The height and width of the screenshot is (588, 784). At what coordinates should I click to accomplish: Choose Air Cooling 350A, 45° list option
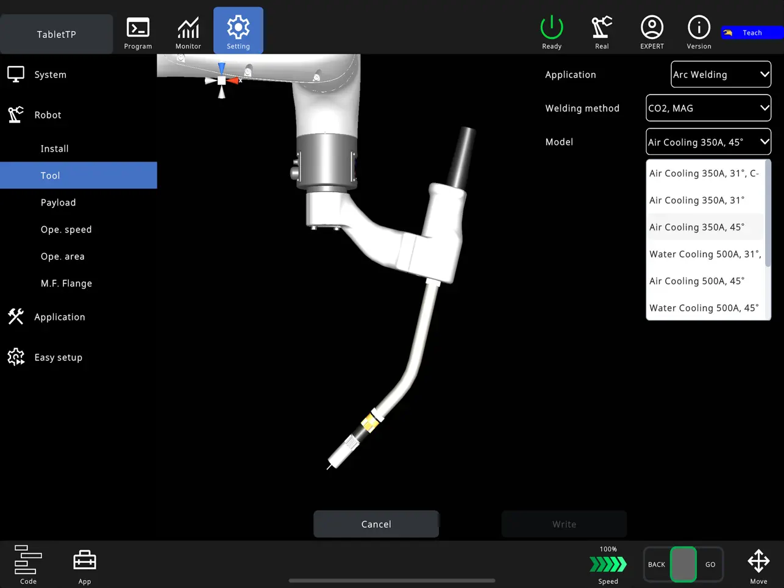(x=705, y=227)
